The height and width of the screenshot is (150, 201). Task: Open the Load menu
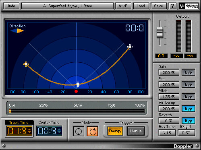click(x=141, y=6)
